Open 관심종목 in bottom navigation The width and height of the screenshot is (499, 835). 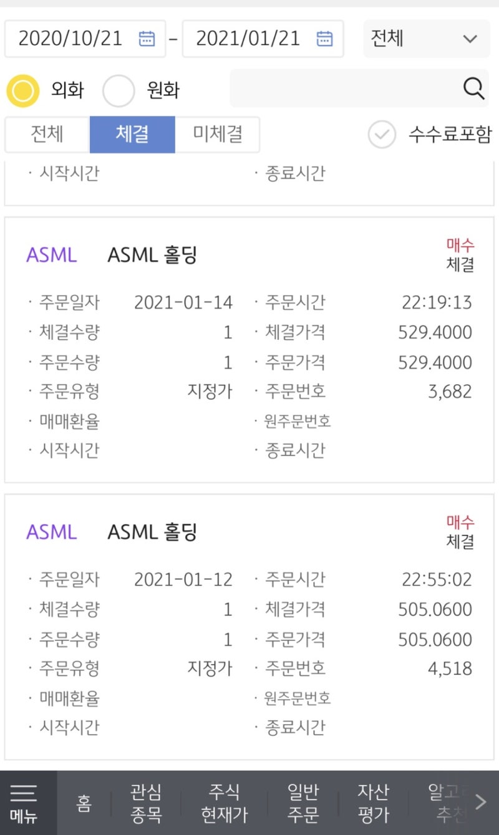click(x=146, y=803)
